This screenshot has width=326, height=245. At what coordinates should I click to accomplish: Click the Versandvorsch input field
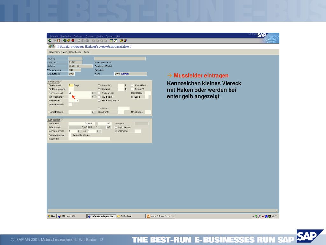pyautogui.click(x=70, y=104)
